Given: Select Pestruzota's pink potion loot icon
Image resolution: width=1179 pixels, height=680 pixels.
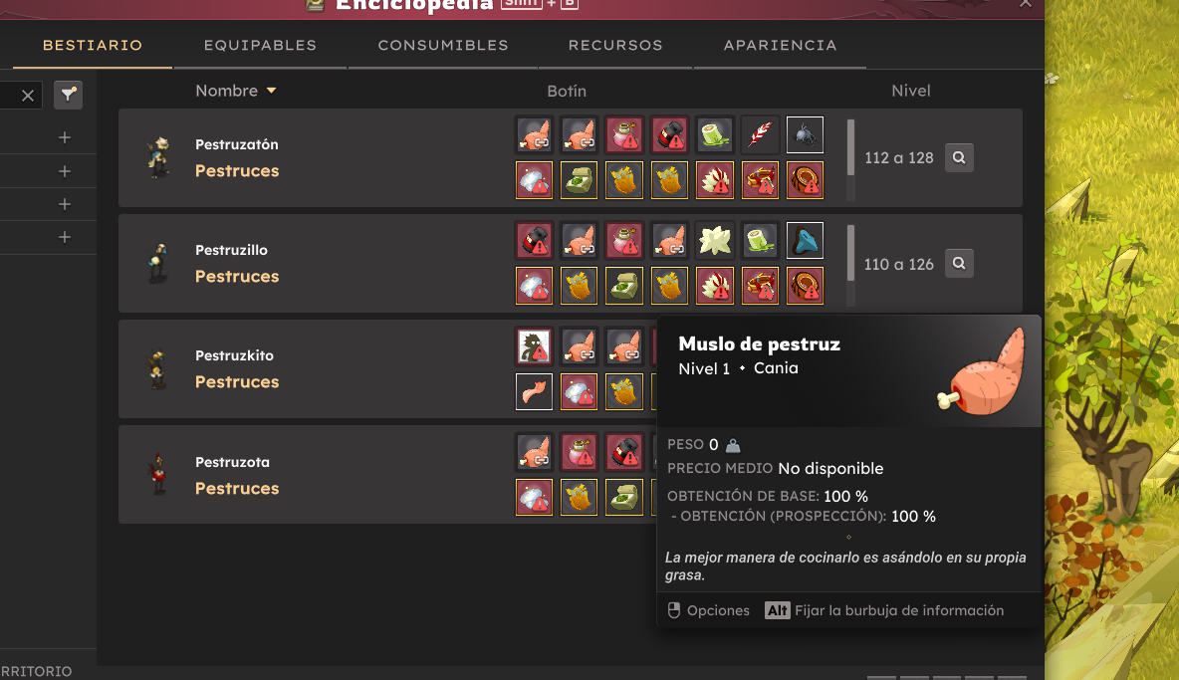Looking at the screenshot, I should [x=579, y=452].
